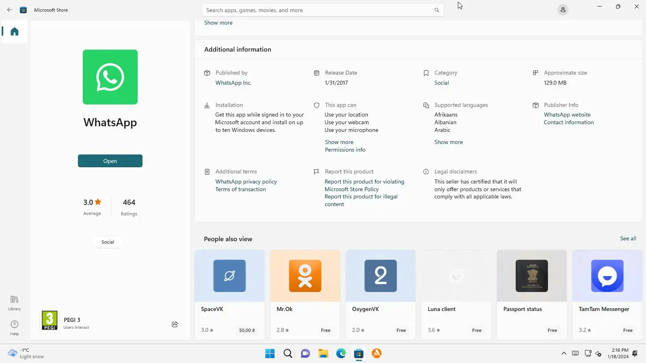Report product for violating Store Policy
This screenshot has width=646, height=363.
[365, 186]
